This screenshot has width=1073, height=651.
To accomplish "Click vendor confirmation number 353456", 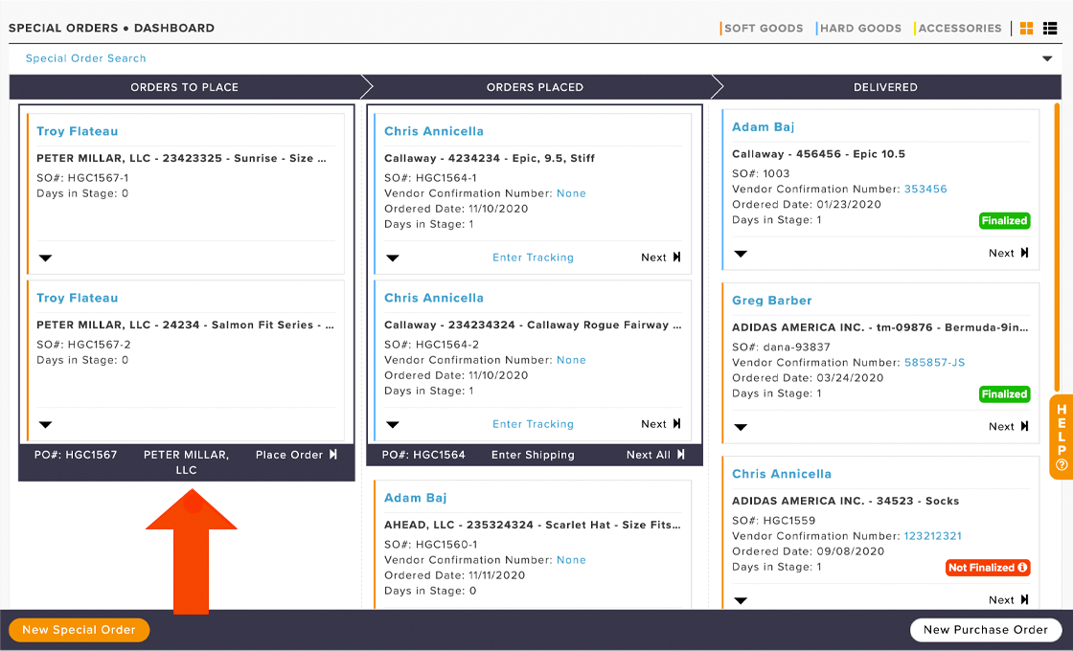I will pyautogui.click(x=925, y=190).
